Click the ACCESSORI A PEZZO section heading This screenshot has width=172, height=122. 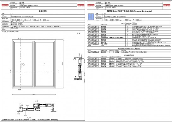(x=129, y=23)
